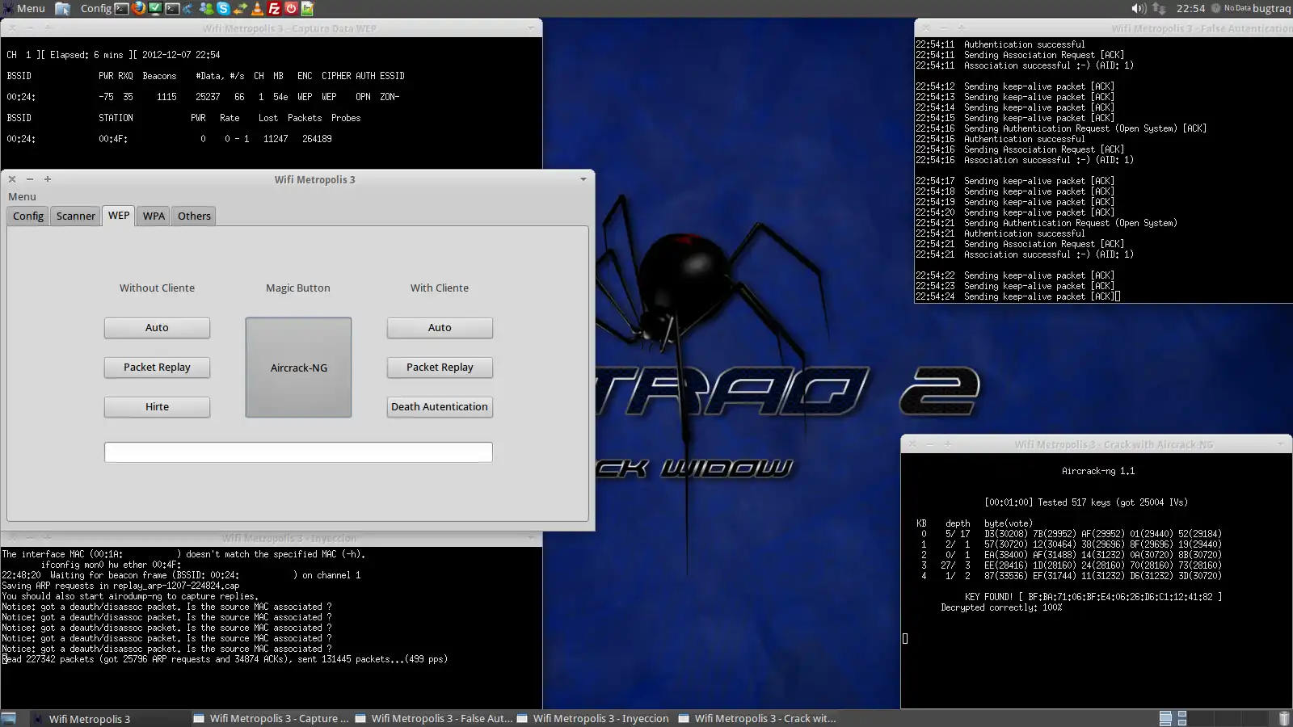Launch VLC media player cone icon
The height and width of the screenshot is (727, 1293).
257,8
